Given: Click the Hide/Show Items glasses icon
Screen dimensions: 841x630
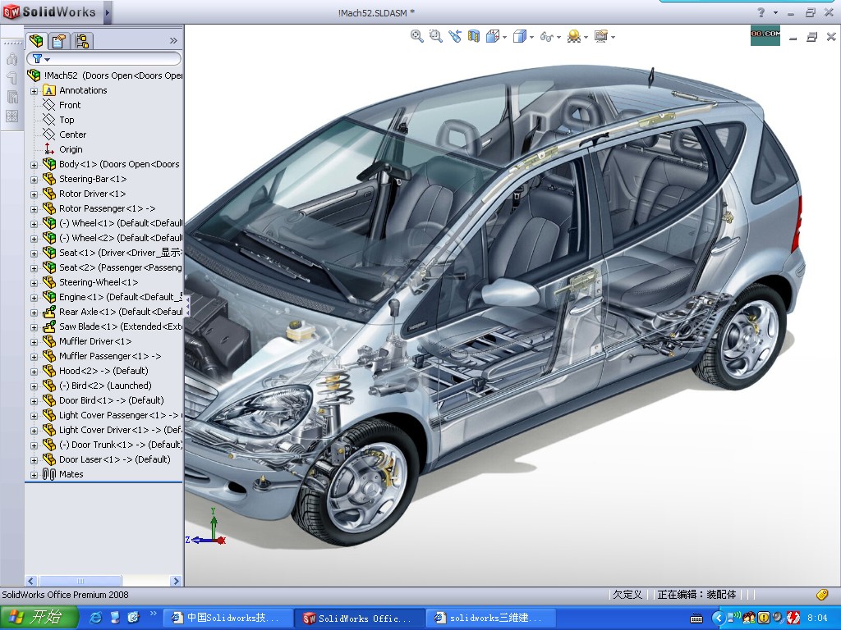Looking at the screenshot, I should 546,36.
